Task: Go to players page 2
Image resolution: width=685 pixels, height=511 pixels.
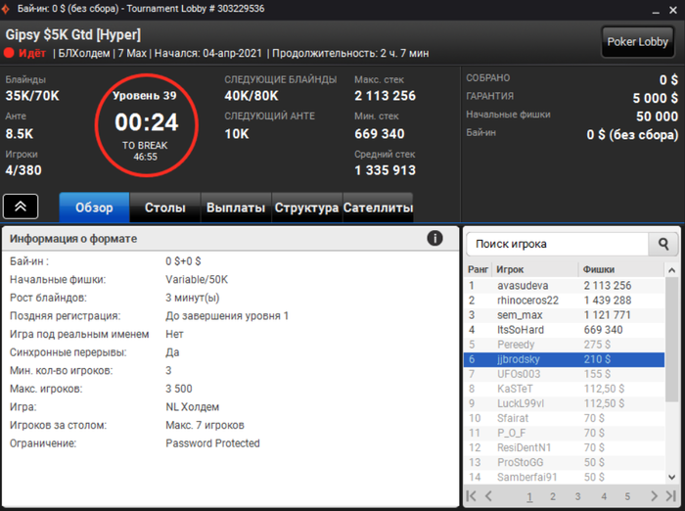Action: tap(553, 497)
